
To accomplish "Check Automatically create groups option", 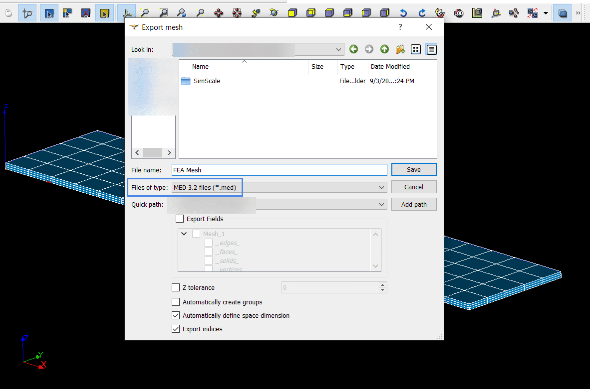I will pyautogui.click(x=176, y=302).
